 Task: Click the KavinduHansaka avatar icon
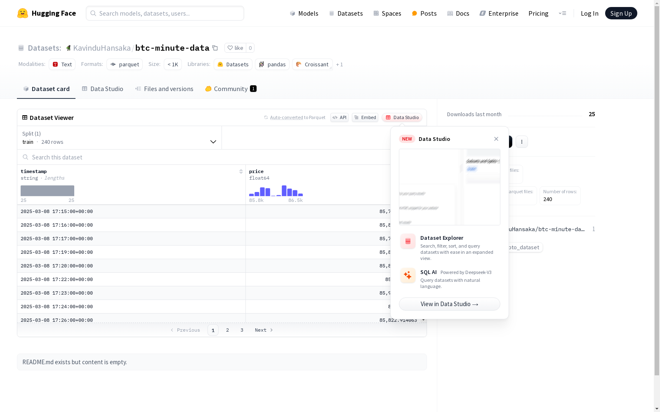pos(68,48)
